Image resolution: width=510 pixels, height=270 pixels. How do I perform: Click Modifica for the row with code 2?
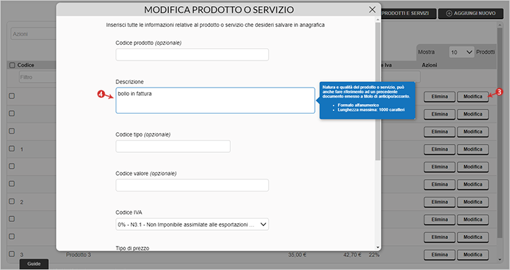point(473,202)
